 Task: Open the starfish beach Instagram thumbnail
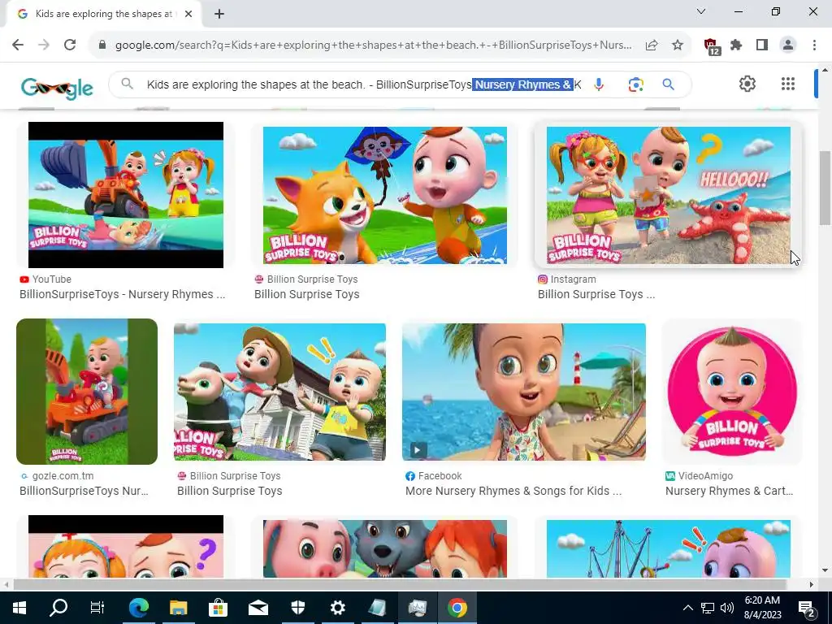pyautogui.click(x=668, y=195)
